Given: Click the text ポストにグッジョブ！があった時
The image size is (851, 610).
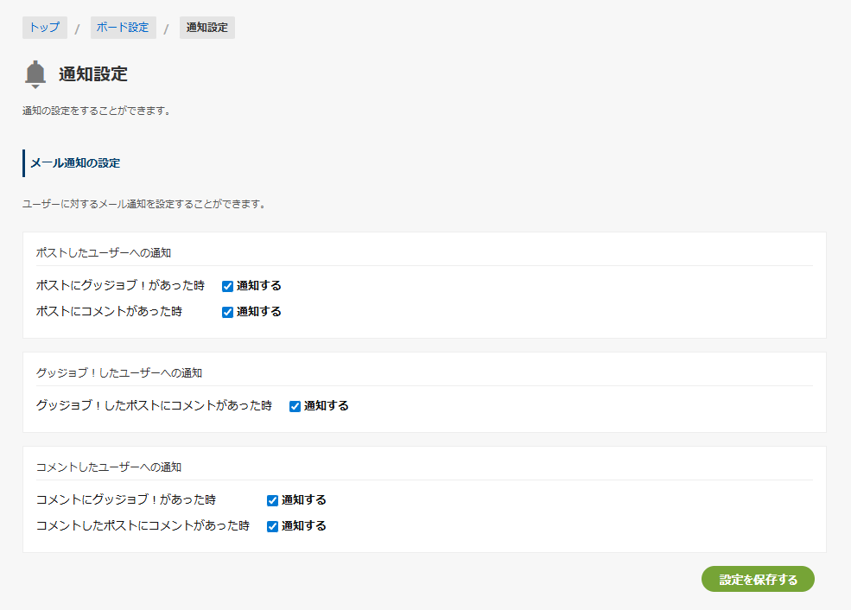Looking at the screenshot, I should pyautogui.click(x=120, y=285).
